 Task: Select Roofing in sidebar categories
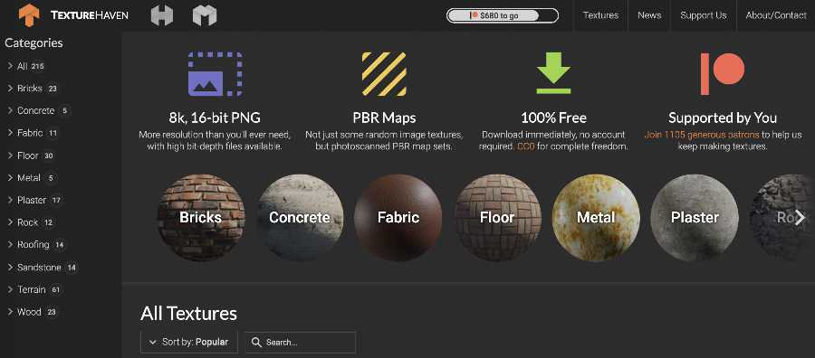click(x=34, y=244)
